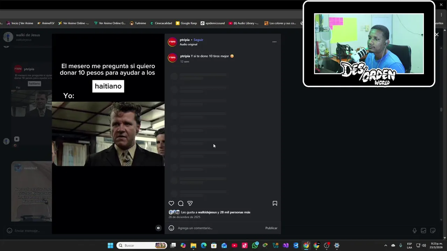
Task: Open Inicio | Ver Anime bookmark
Action: (20, 23)
